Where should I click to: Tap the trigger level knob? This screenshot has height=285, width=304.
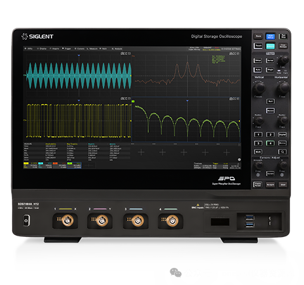coord(283,61)
